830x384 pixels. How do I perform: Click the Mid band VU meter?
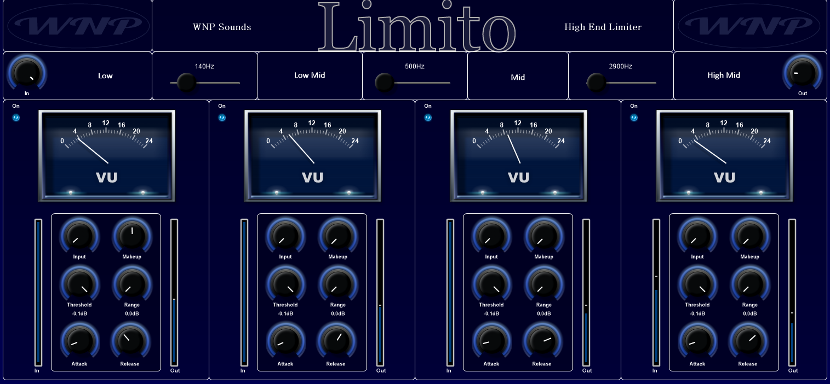click(x=518, y=156)
